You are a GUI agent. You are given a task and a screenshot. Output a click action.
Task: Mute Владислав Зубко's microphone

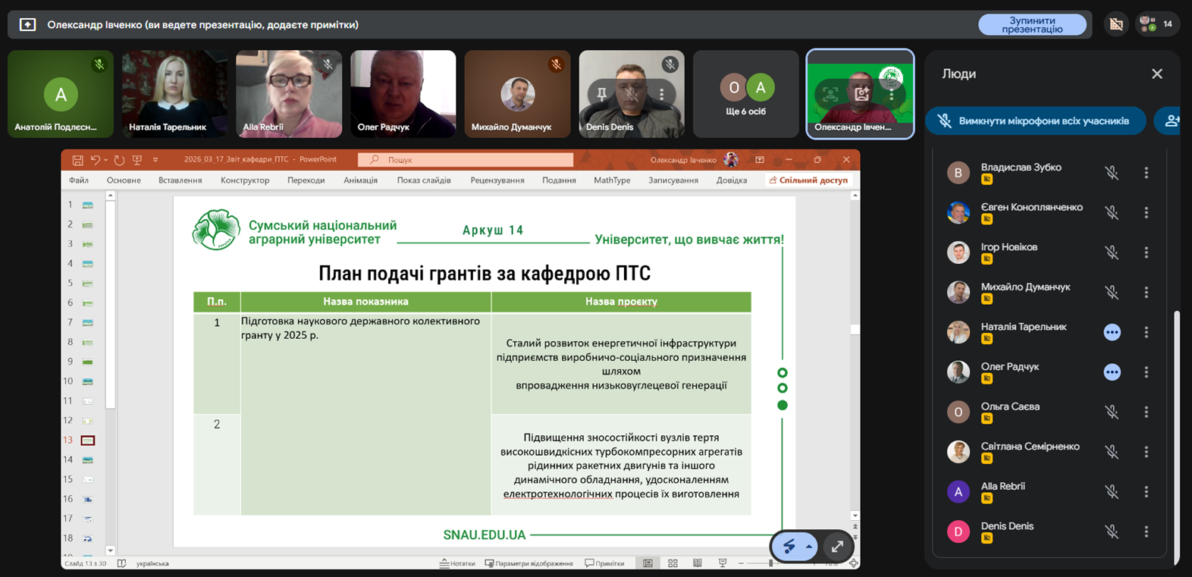1112,173
